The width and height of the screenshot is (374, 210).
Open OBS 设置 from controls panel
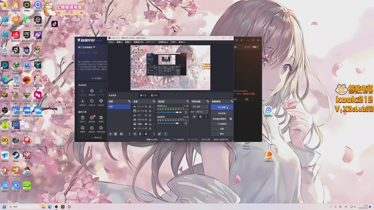tap(222, 129)
